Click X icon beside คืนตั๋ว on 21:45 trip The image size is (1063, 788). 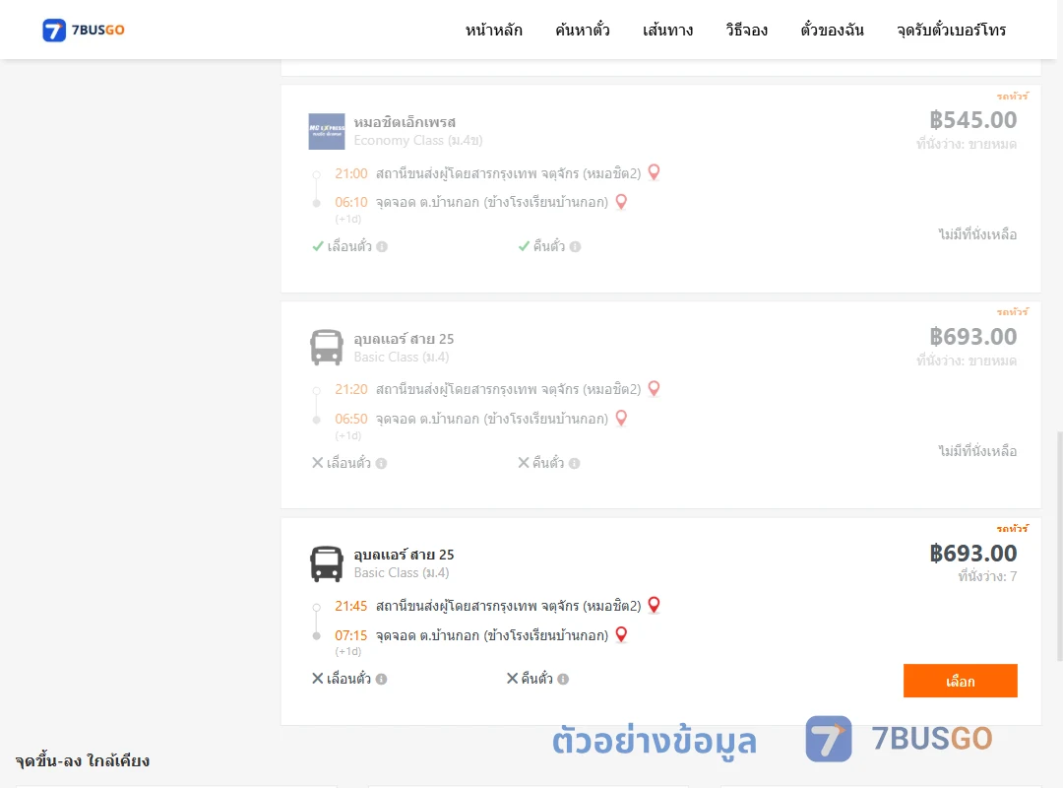click(x=513, y=678)
